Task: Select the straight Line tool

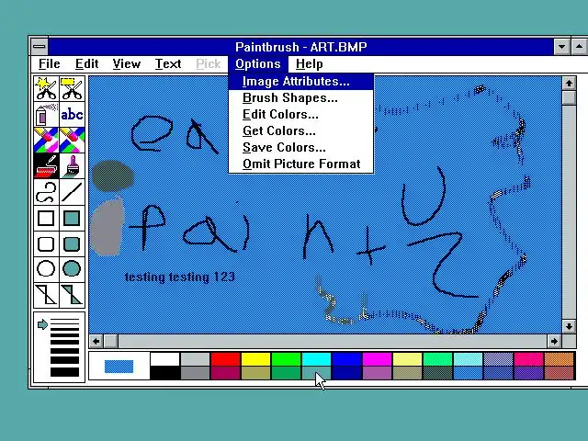Action: [x=72, y=192]
